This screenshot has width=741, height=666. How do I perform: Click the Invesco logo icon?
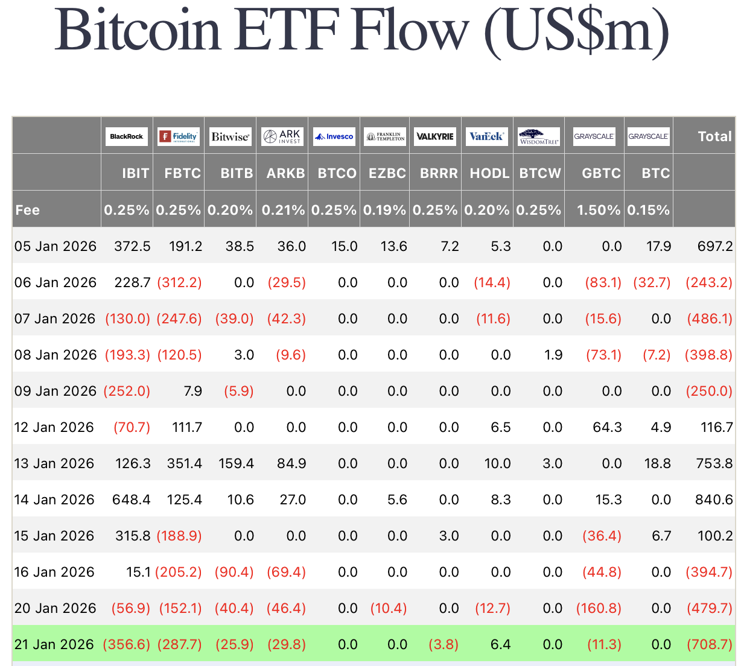[x=334, y=136]
